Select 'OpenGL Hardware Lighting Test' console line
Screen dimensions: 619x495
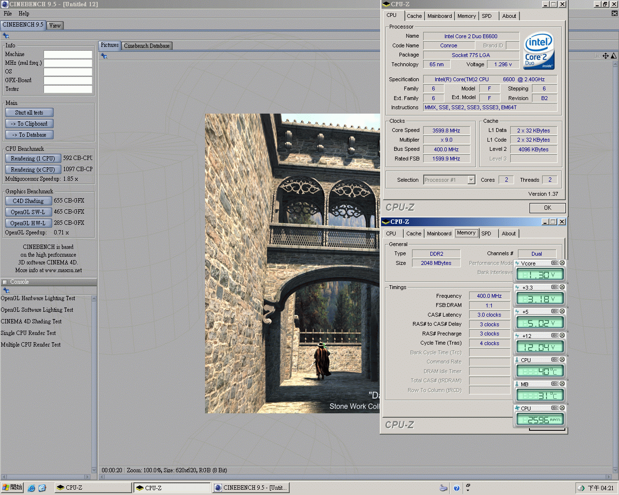pos(38,298)
